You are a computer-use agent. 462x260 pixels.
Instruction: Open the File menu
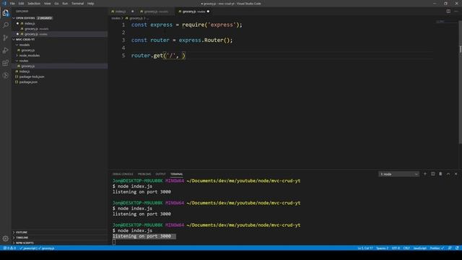(x=12, y=4)
